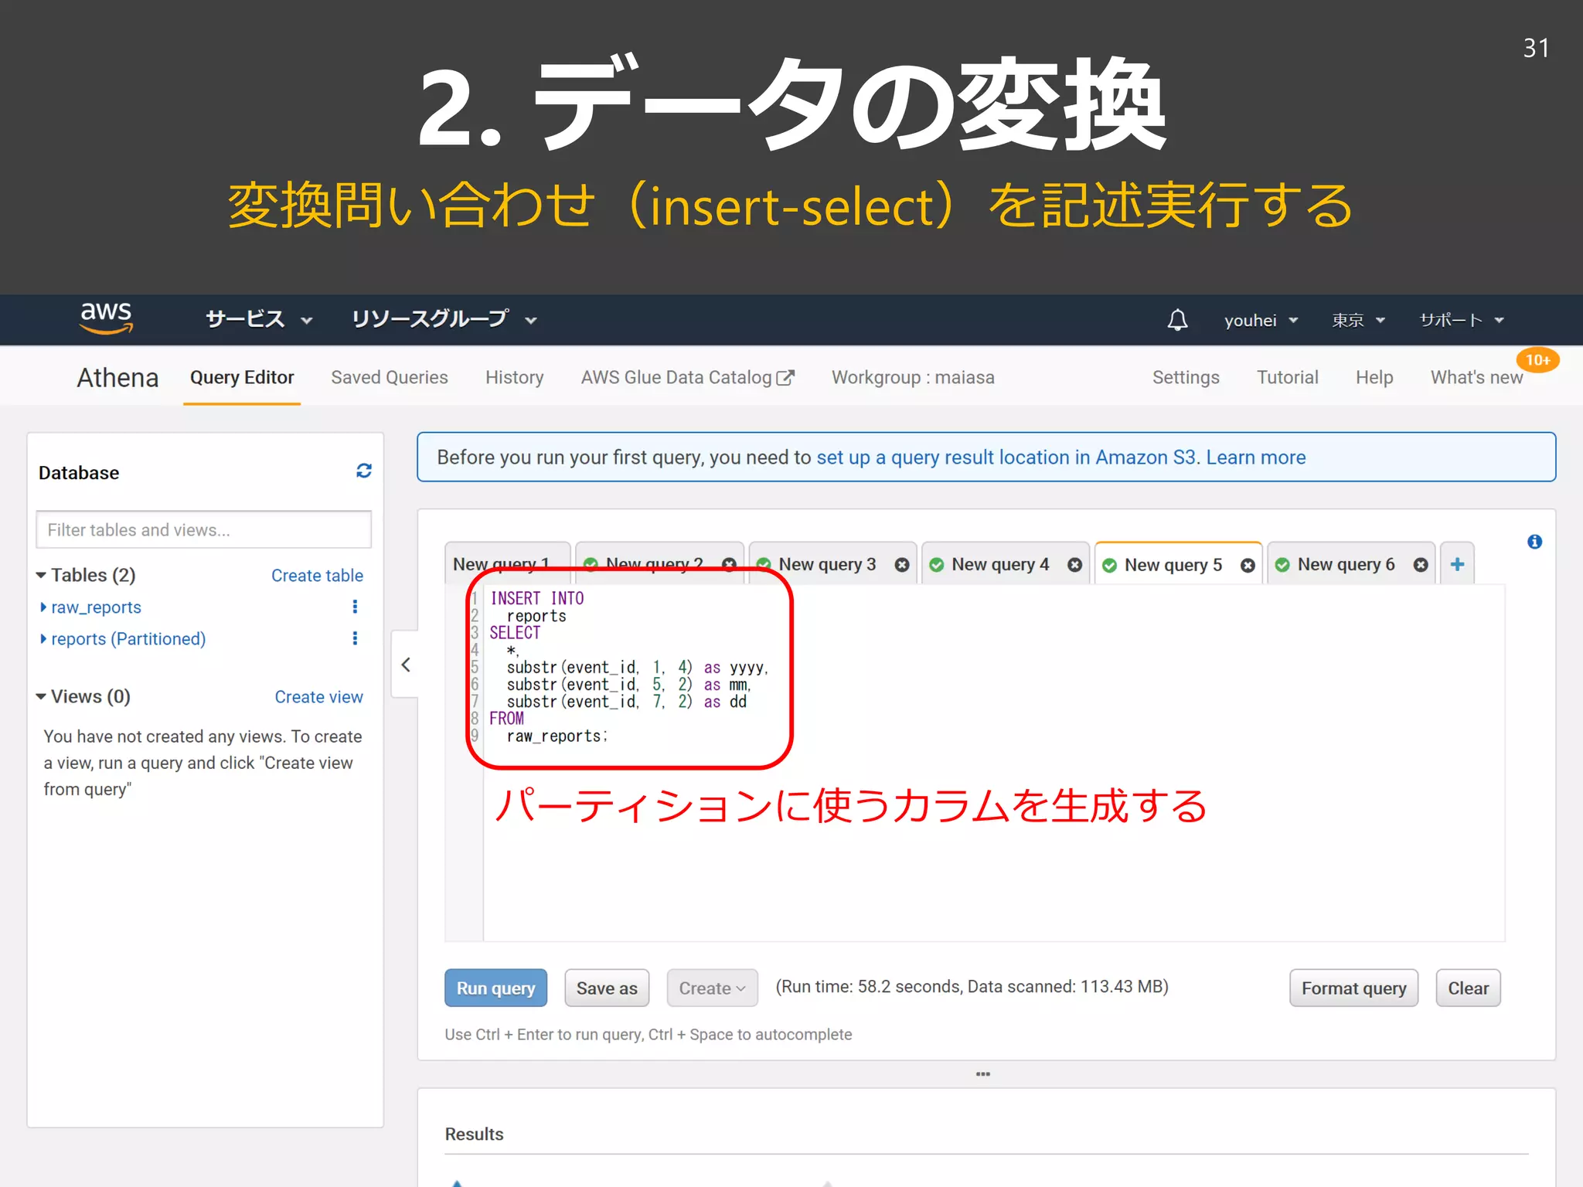Click the AWS logo
The width and height of the screenshot is (1583, 1187).
(107, 318)
